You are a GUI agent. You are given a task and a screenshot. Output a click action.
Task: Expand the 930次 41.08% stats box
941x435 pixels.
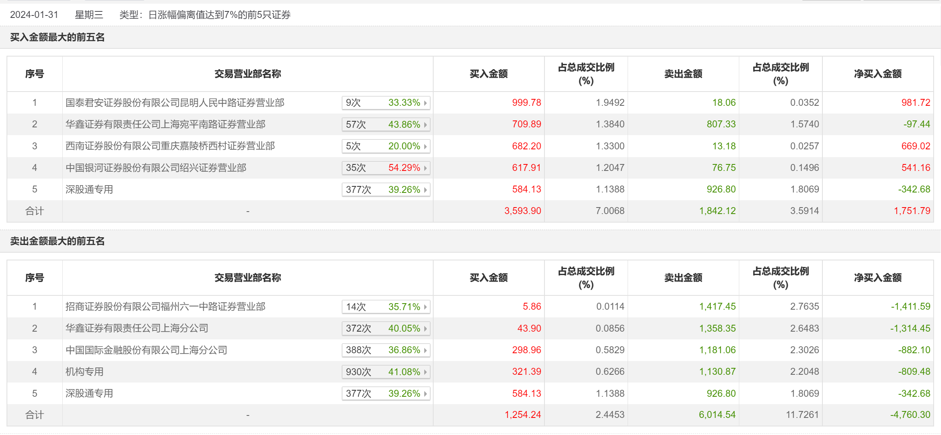[386, 372]
